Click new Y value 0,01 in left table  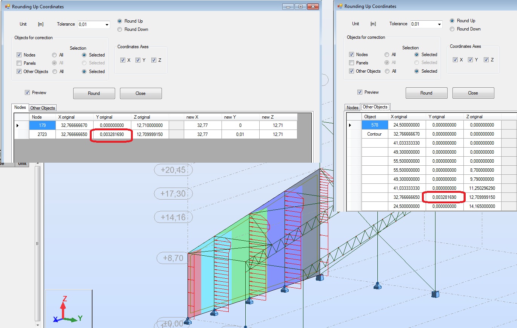240,134
